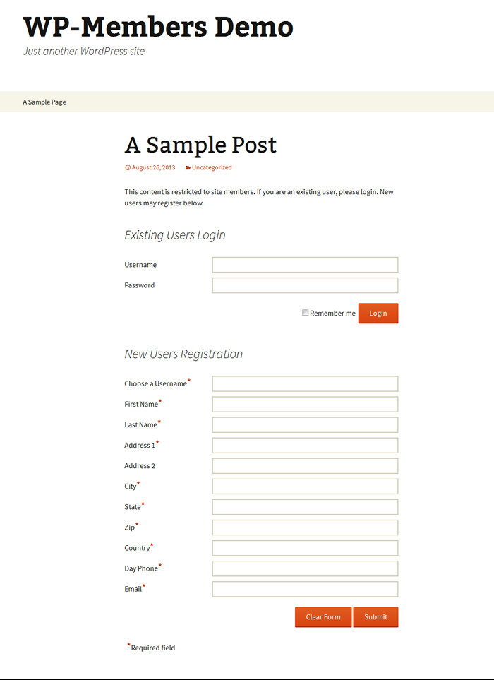
Task: Select the Choose a Username field
Action: click(305, 384)
